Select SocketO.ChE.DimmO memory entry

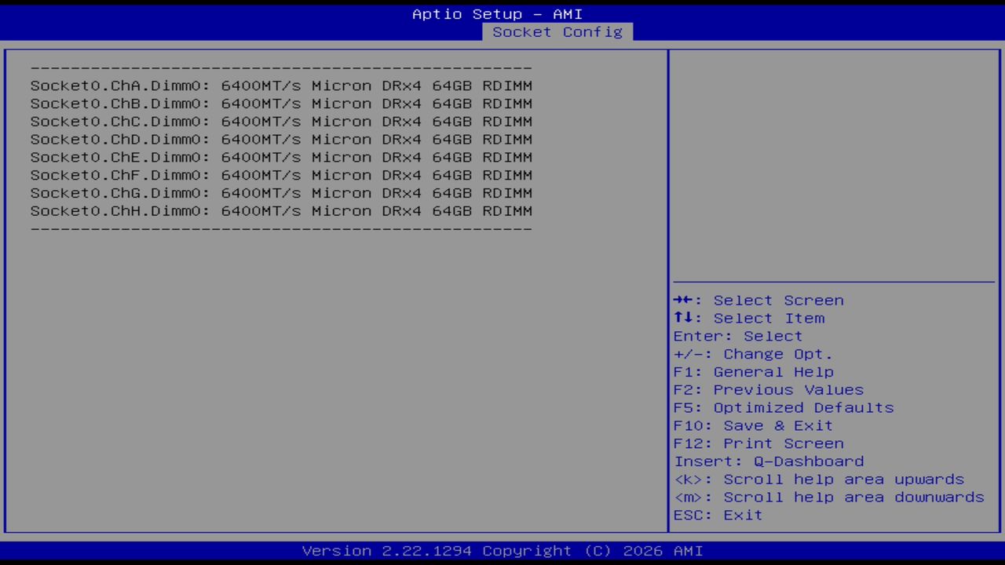(281, 157)
